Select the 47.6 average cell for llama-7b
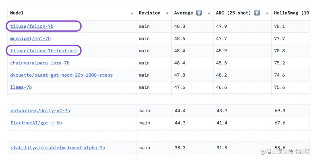This screenshot has height=160, width=315. pos(193,87)
